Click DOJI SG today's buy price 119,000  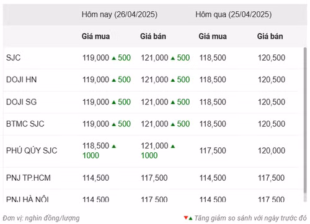click(x=95, y=102)
